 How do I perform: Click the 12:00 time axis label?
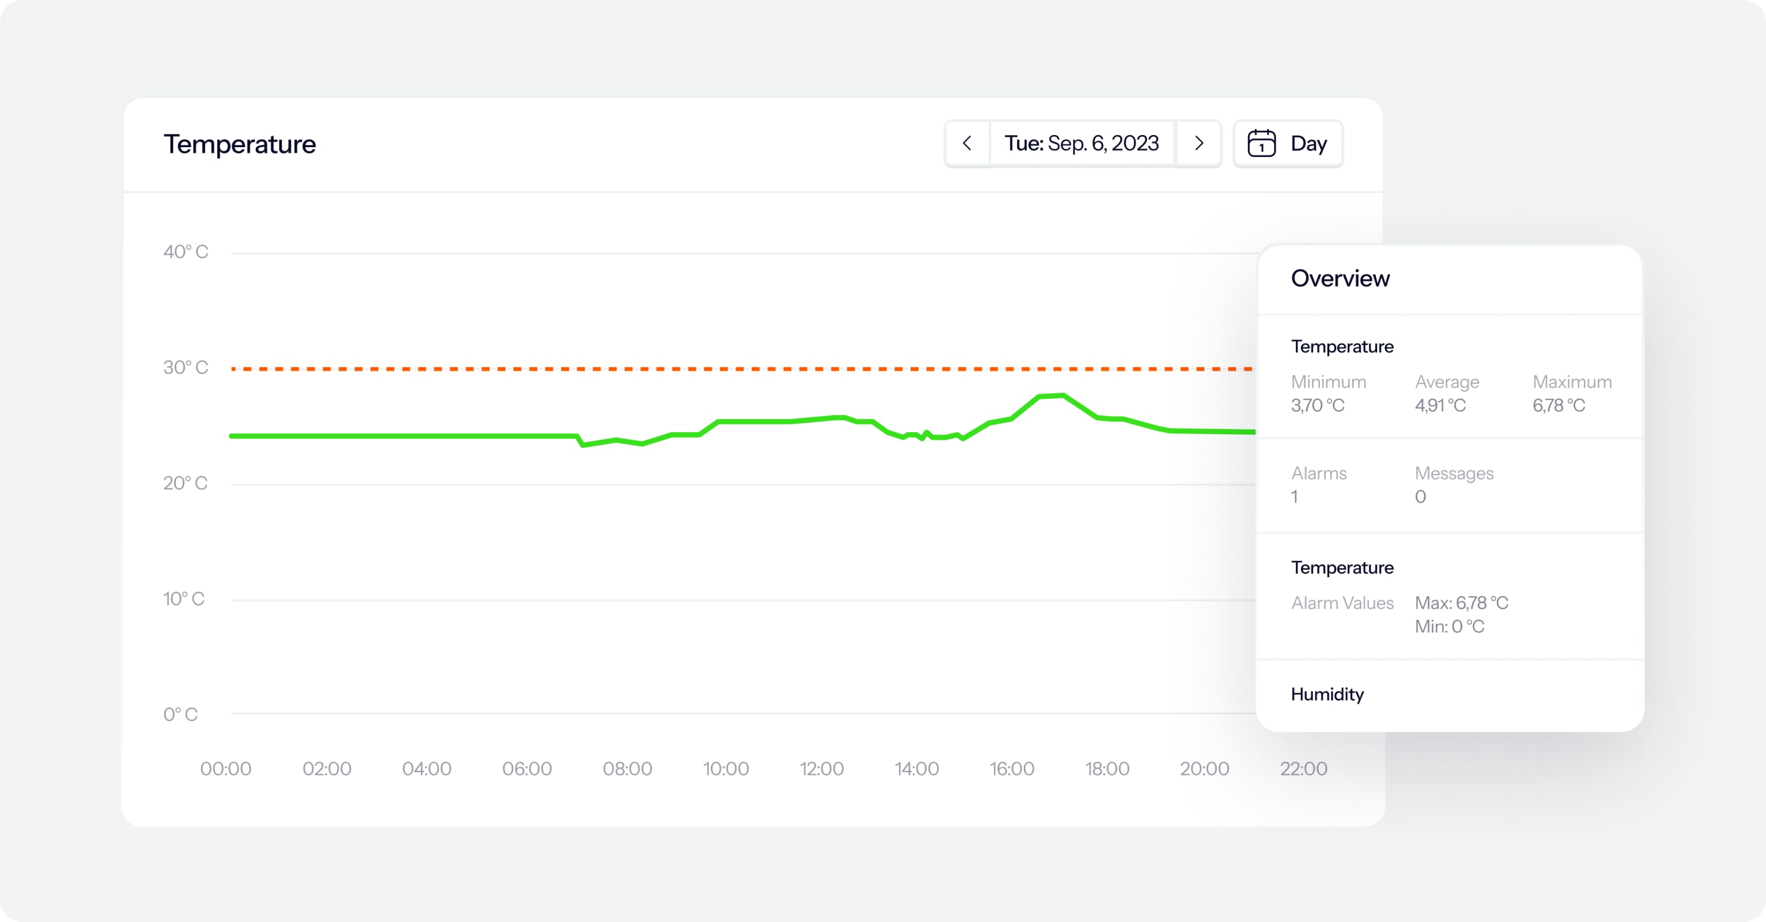coord(821,769)
